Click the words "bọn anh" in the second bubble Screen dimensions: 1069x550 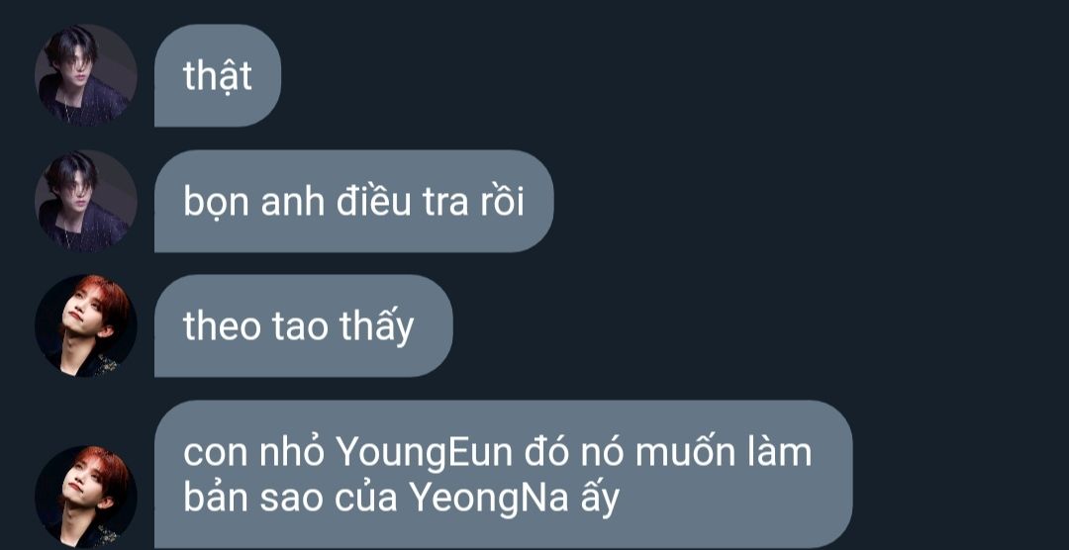(x=253, y=203)
